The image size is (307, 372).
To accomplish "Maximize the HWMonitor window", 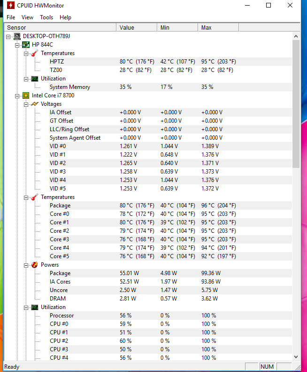I will [269, 5].
